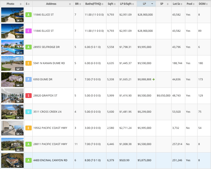Click the A status badge for 28811 Pacific Coast Hwy

pos(28,144)
